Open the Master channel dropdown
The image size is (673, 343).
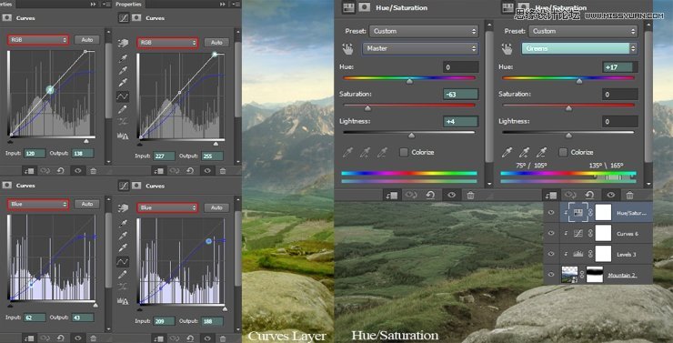[420, 48]
